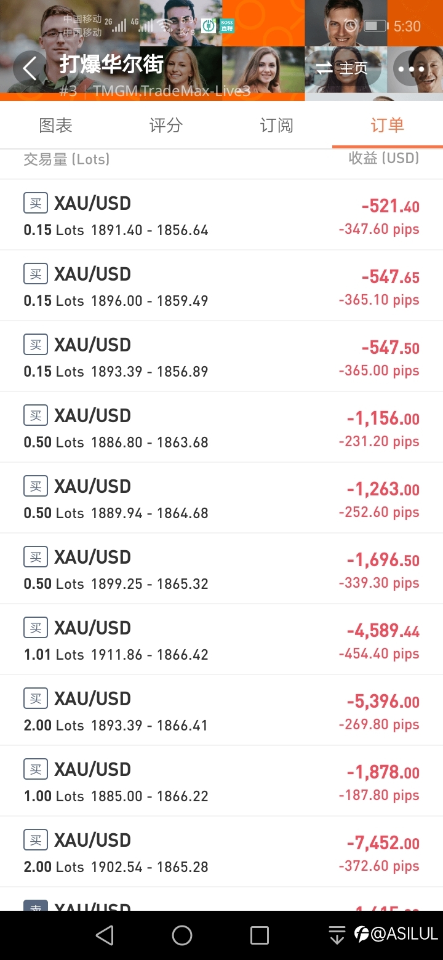Switch to the 图表 tab
This screenshot has width=443, height=960.
pos(55,126)
